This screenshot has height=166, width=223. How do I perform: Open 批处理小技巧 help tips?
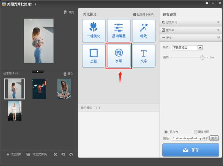[143, 15]
